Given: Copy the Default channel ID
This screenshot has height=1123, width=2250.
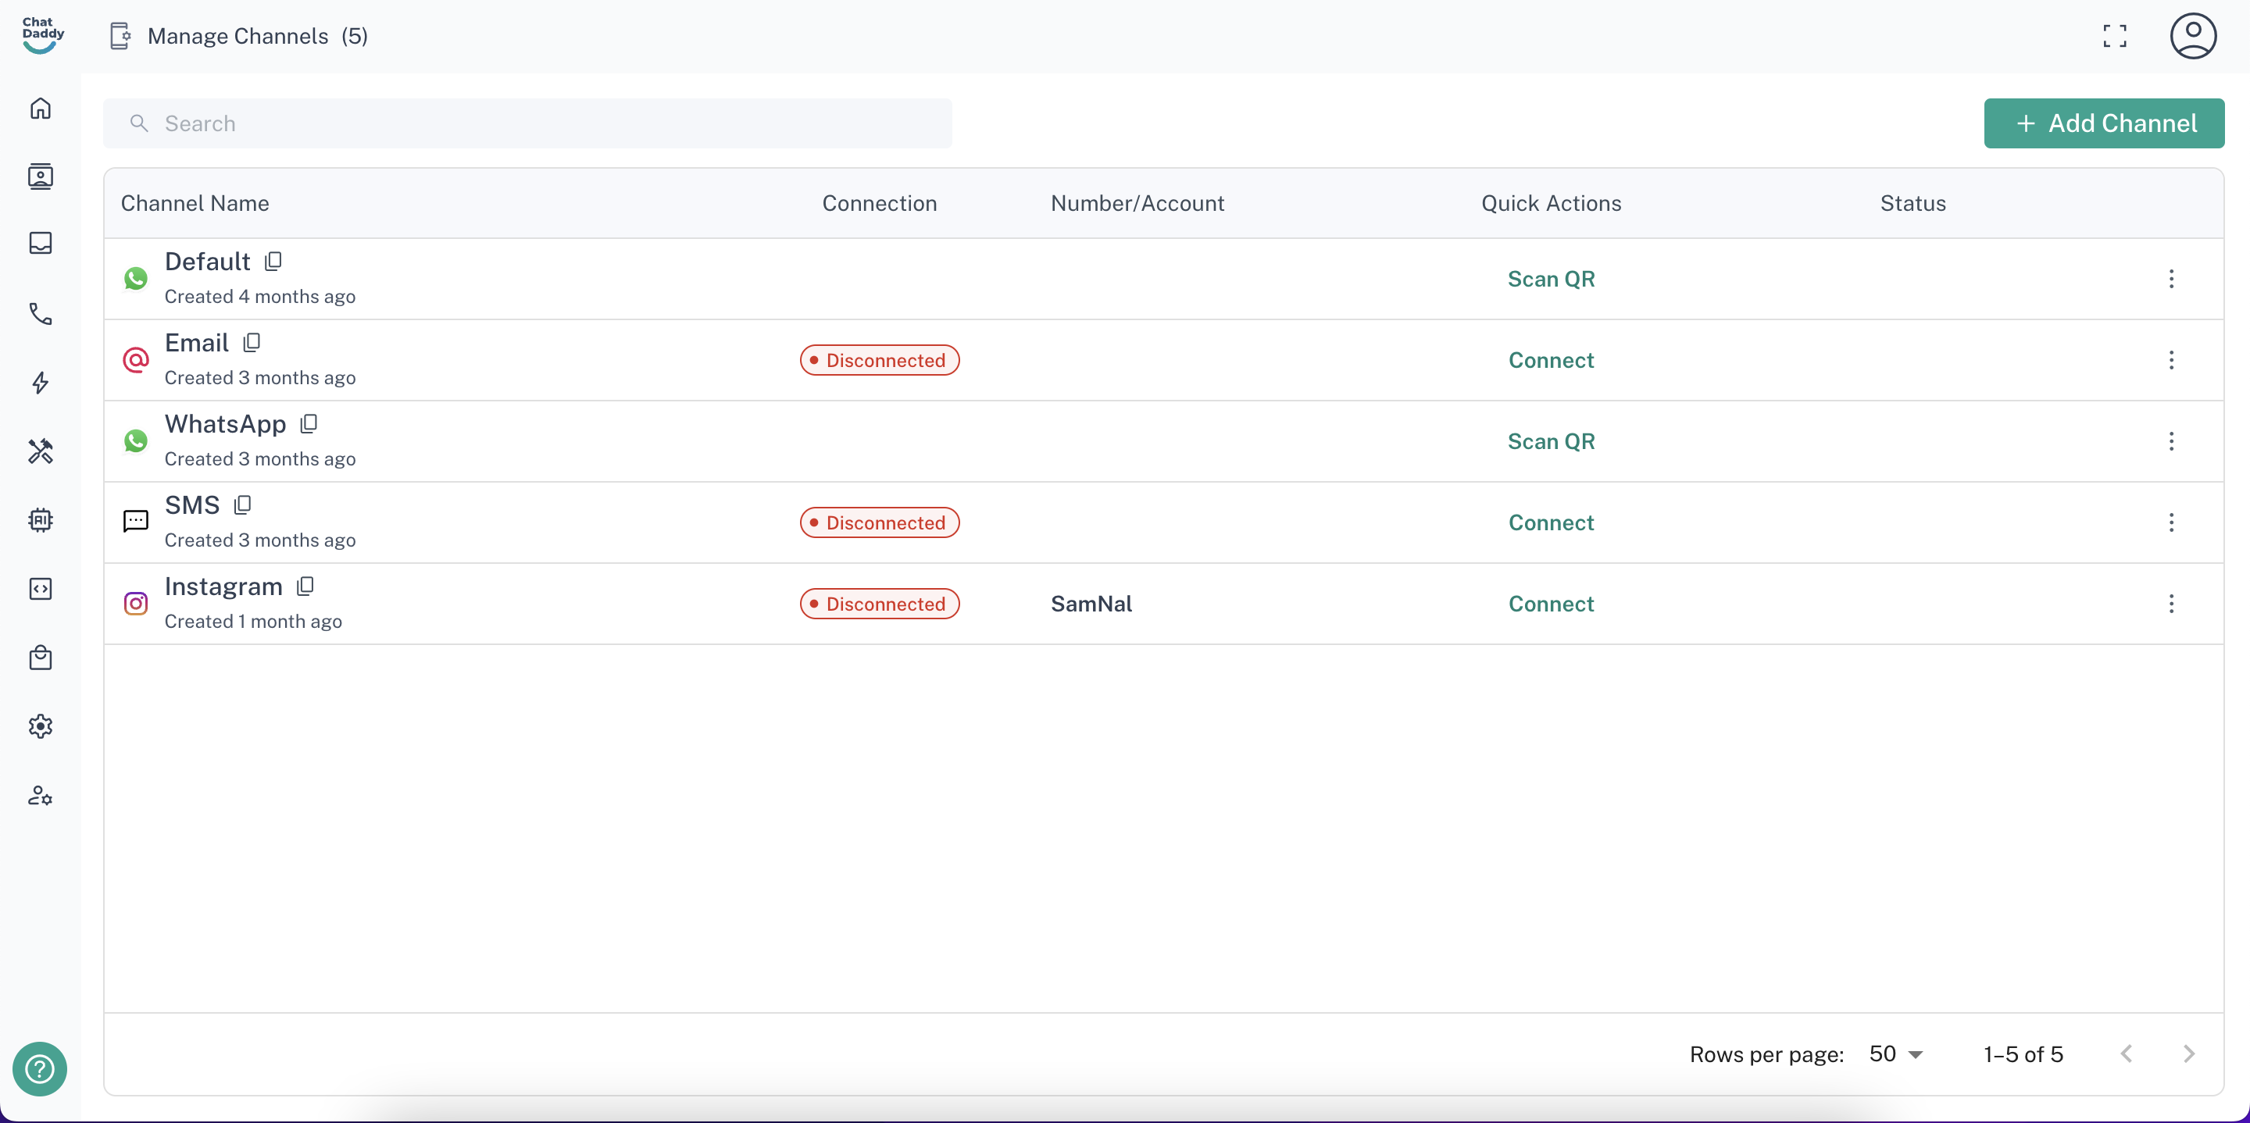Looking at the screenshot, I should coord(273,261).
